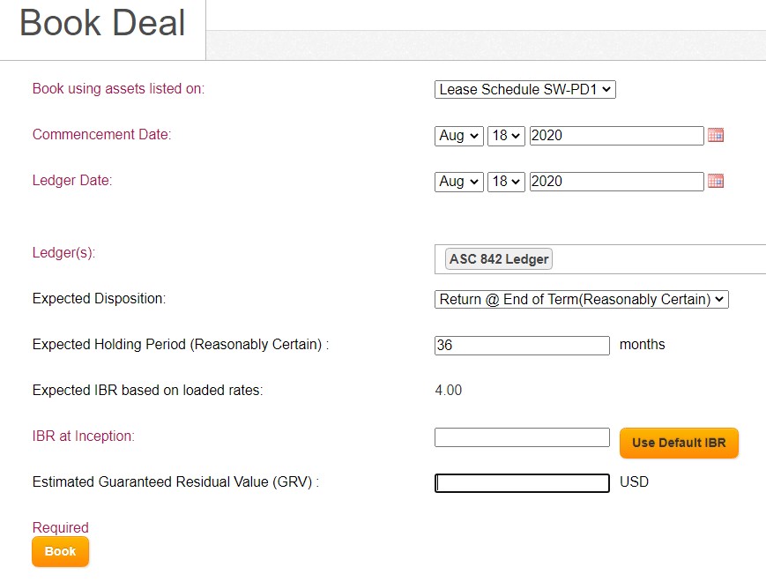Click Expected IBR value 4.00
Image resolution: width=766 pixels, height=582 pixels.
point(448,390)
